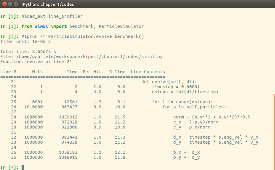The image size is (275, 170).
Task: Place cursor at the In [4] prompt
Action: [x=23, y=167]
